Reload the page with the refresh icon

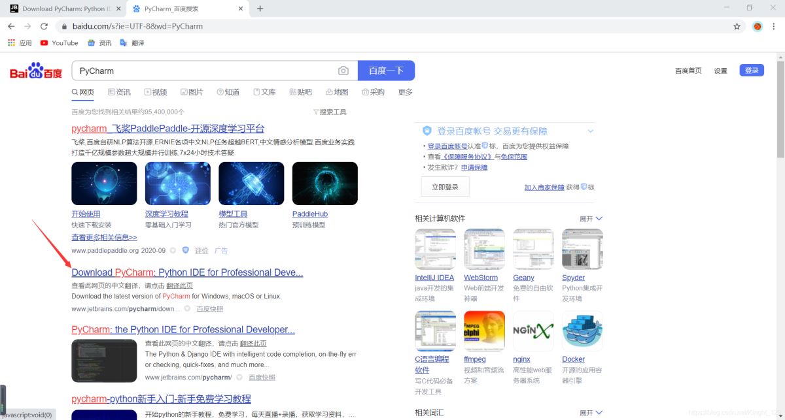(x=43, y=26)
